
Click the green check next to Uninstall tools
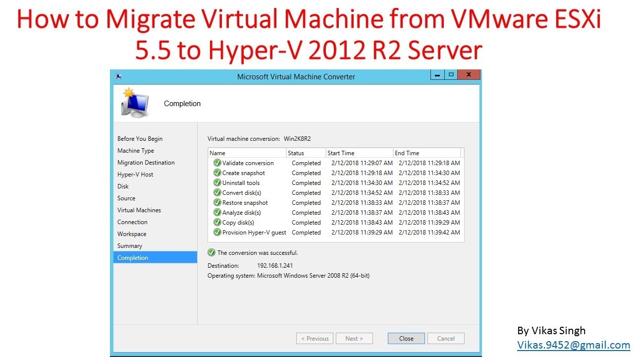(x=217, y=182)
